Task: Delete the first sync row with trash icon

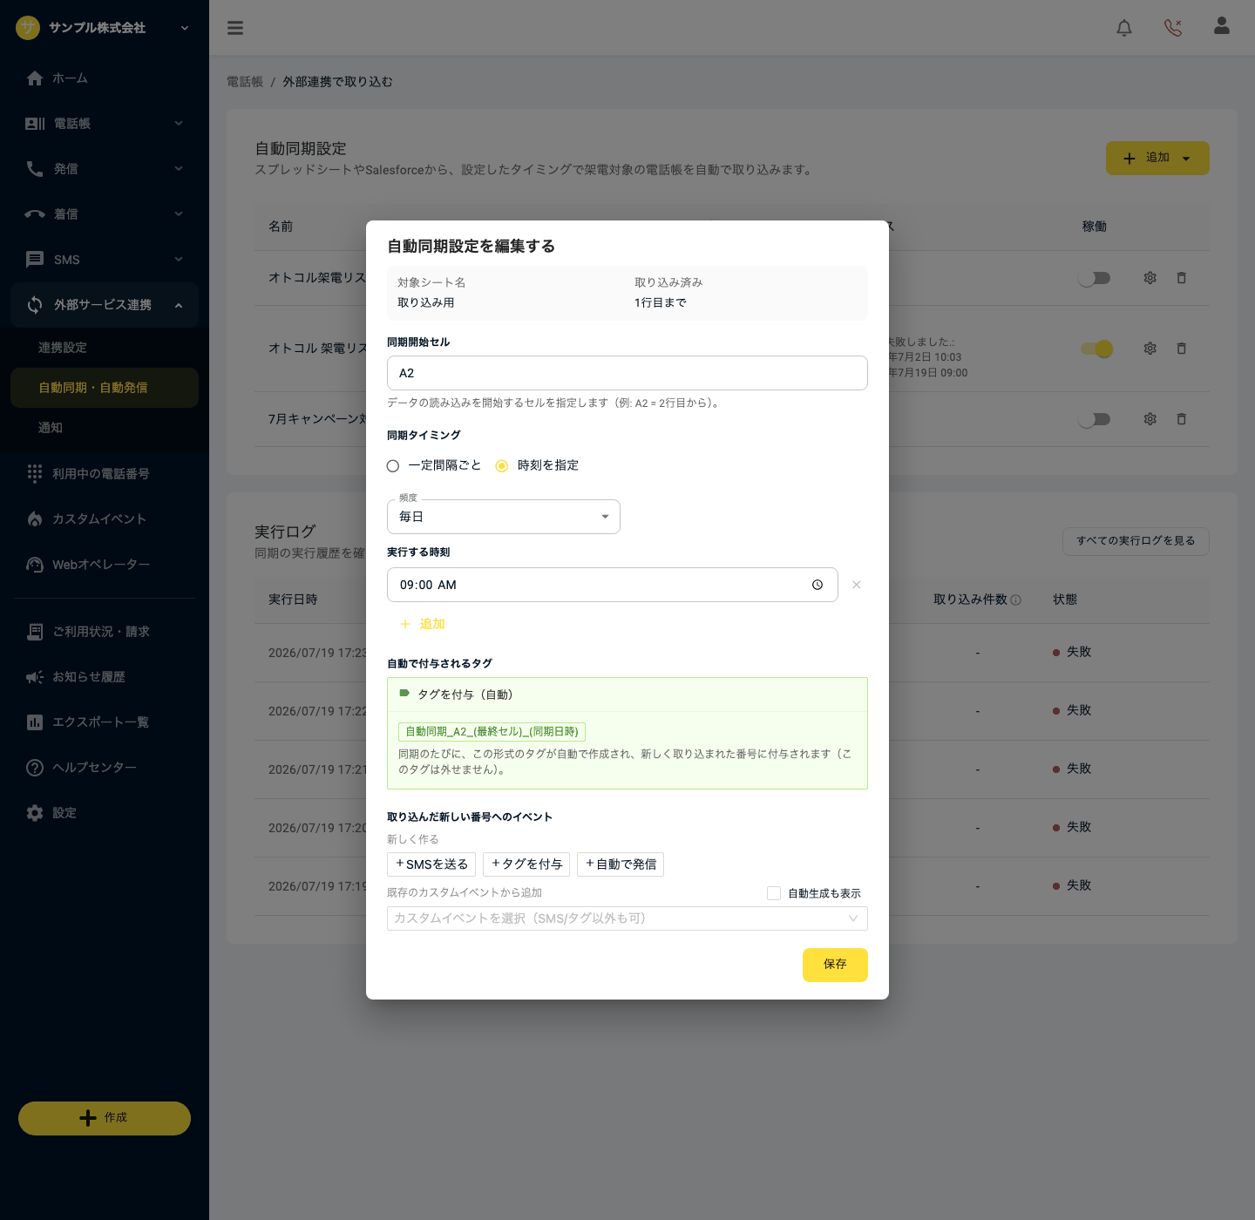Action: click(1182, 278)
